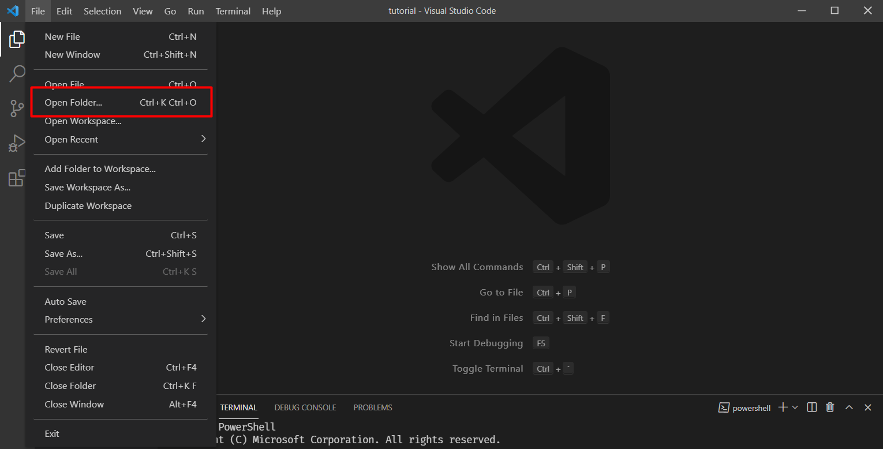The image size is (883, 449).
Task: Choose Open Folder... from File menu
Action: [121, 103]
